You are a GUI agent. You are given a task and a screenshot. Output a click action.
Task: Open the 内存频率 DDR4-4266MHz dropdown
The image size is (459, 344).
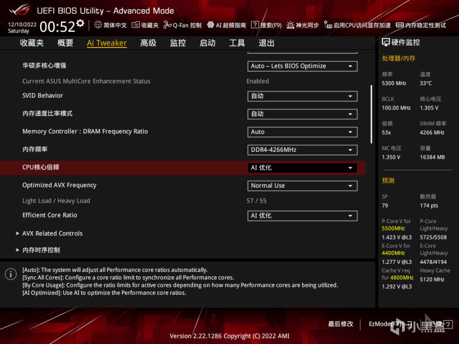pos(302,150)
